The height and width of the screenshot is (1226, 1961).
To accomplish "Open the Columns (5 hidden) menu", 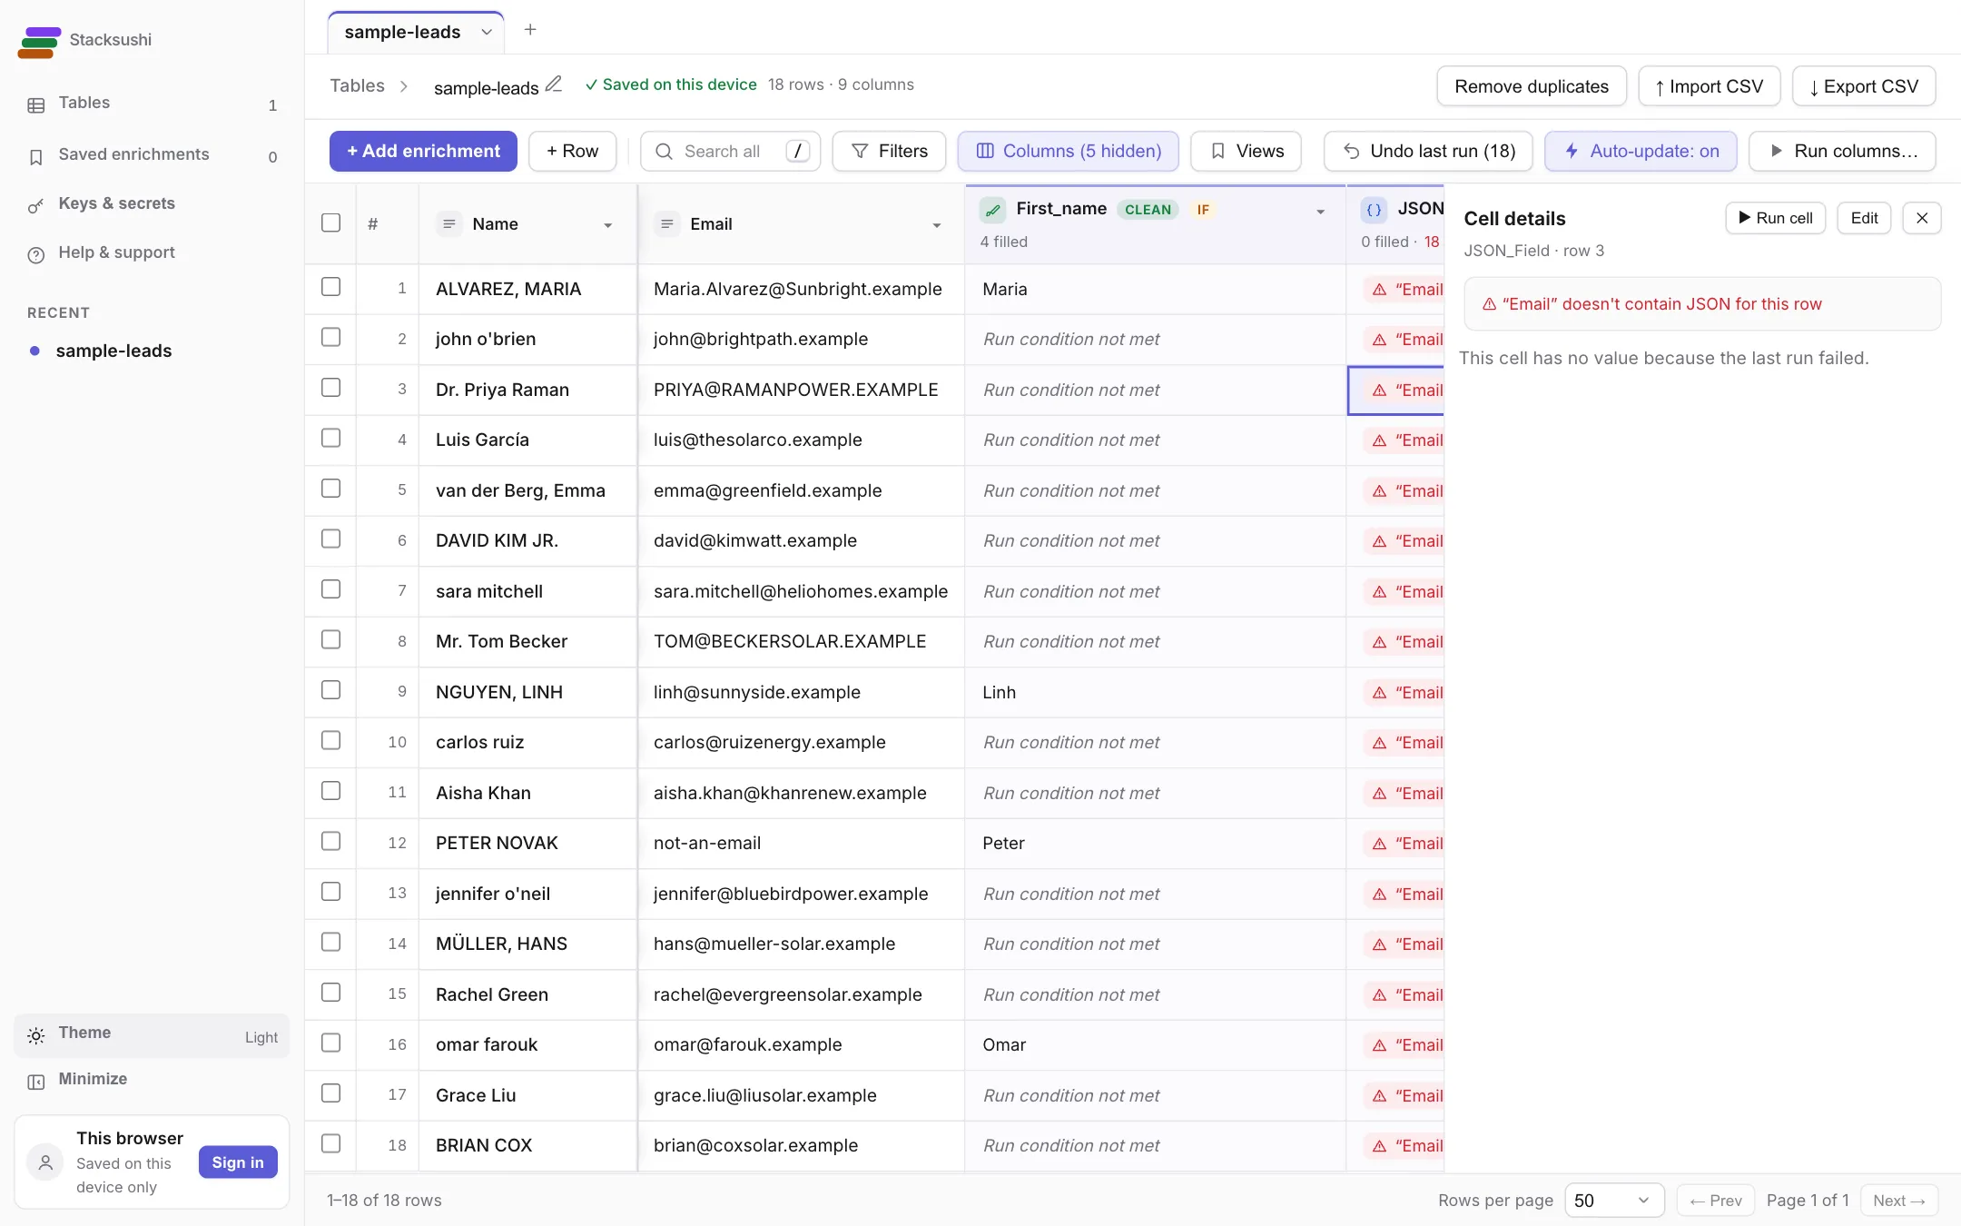I will [x=1069, y=151].
